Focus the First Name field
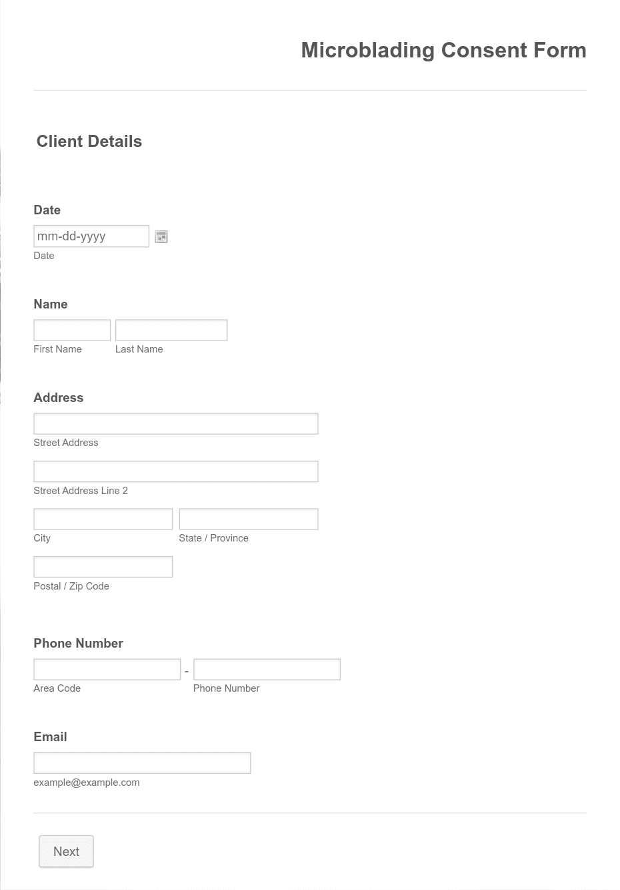Image resolution: width=620 pixels, height=890 pixels. [x=72, y=330]
